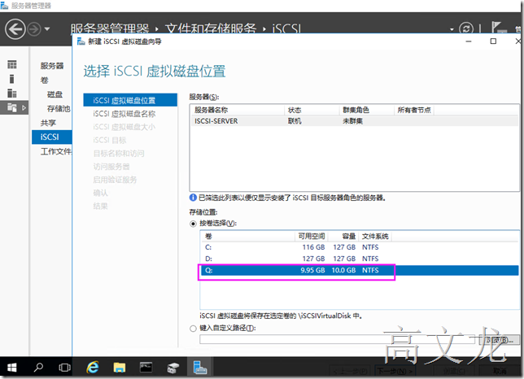This screenshot has height=379, width=524.
Task: Open Task View from the taskbar
Action: pyautogui.click(x=64, y=368)
